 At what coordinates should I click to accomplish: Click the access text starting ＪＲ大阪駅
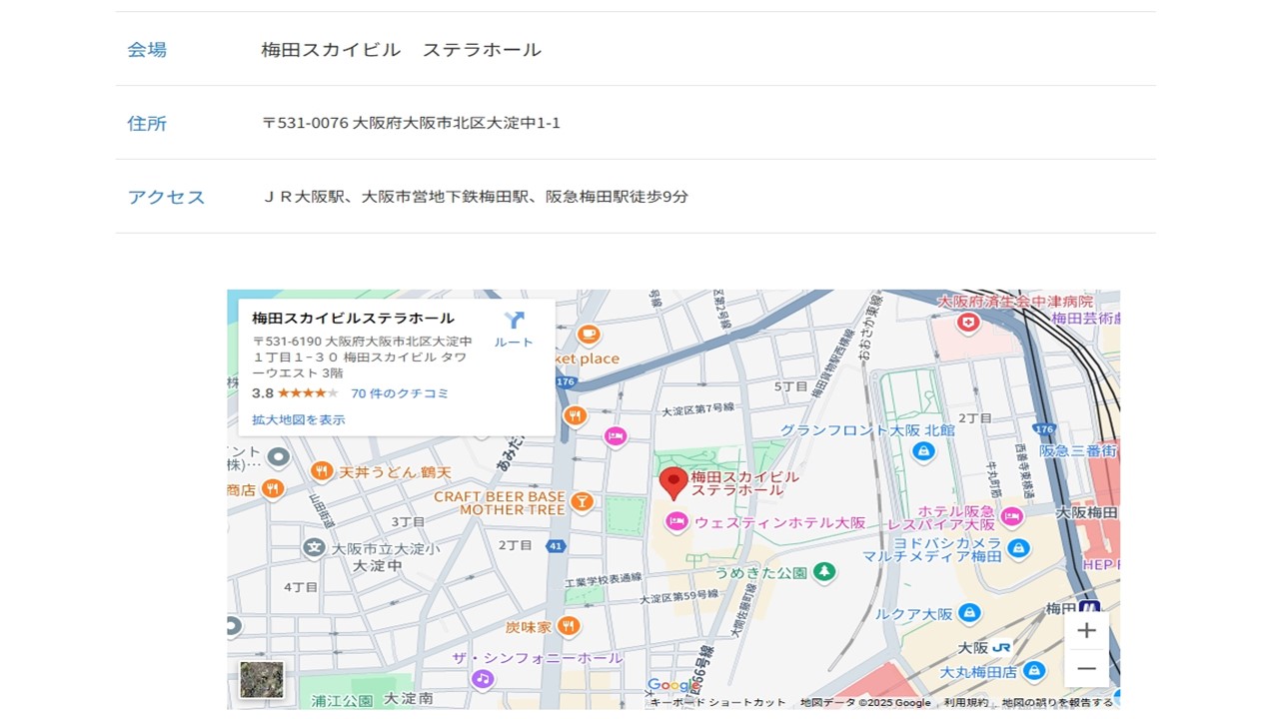point(475,197)
